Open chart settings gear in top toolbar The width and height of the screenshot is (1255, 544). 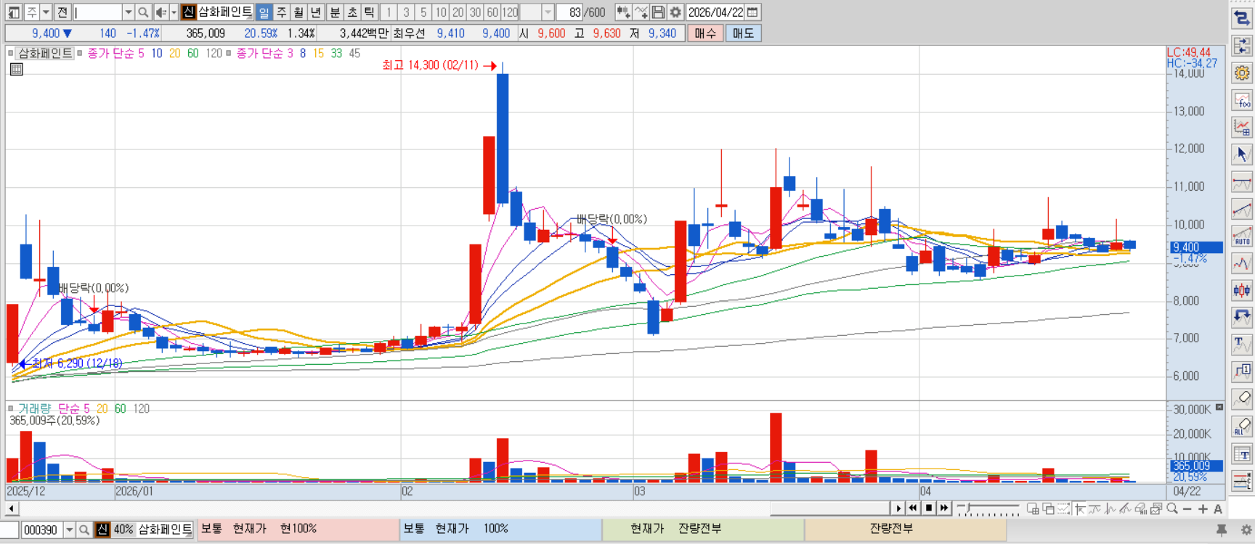click(675, 12)
